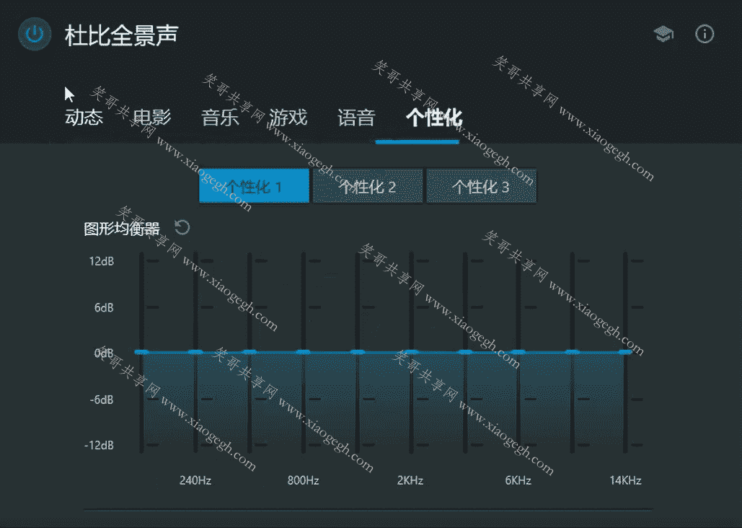Click the 6KHz equalizer slider handle
Viewport: 742px width, 528px height.
pos(518,352)
